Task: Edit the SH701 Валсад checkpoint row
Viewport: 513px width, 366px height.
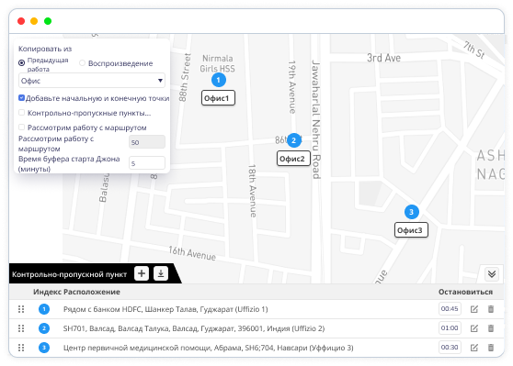Action: click(474, 328)
